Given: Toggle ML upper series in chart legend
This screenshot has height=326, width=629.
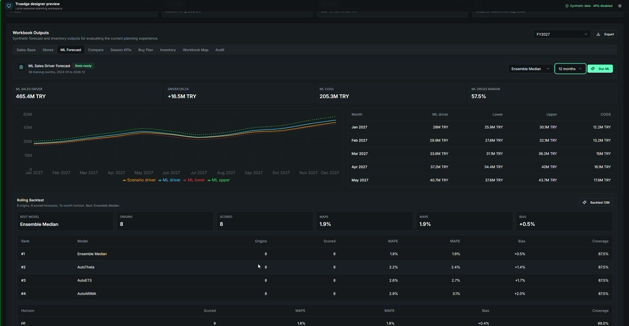Looking at the screenshot, I should (219, 180).
